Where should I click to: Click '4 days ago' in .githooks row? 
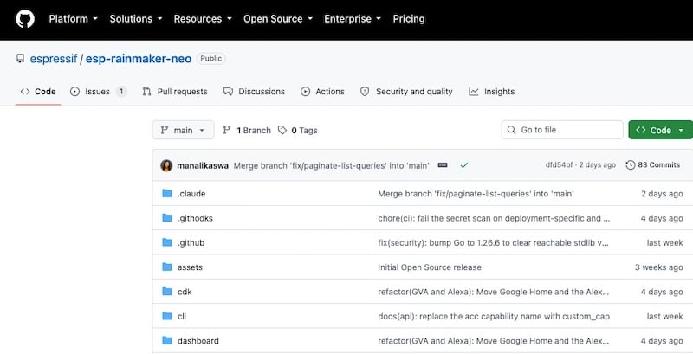coord(662,218)
